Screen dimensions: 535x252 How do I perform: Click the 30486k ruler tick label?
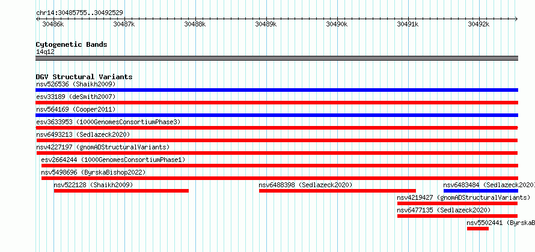(52, 24)
